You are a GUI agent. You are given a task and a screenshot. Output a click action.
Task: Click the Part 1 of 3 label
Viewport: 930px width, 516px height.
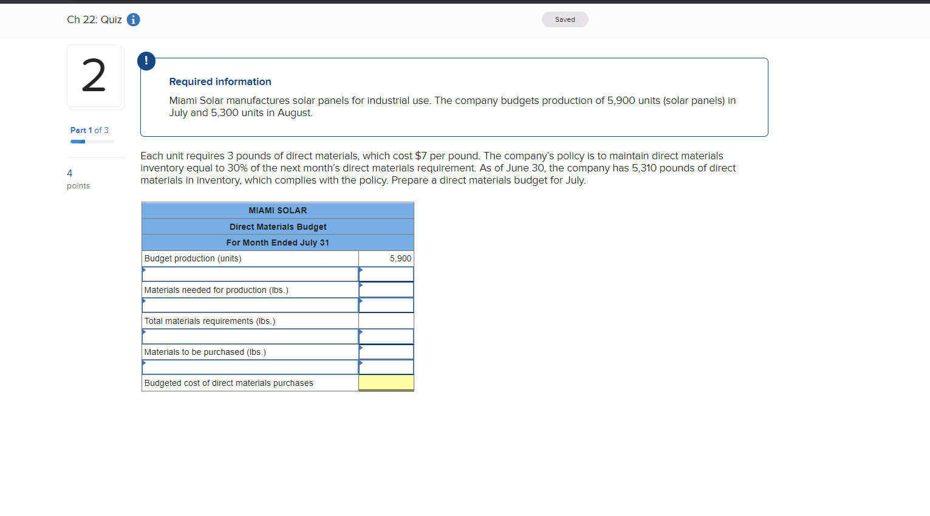pyautogui.click(x=89, y=130)
